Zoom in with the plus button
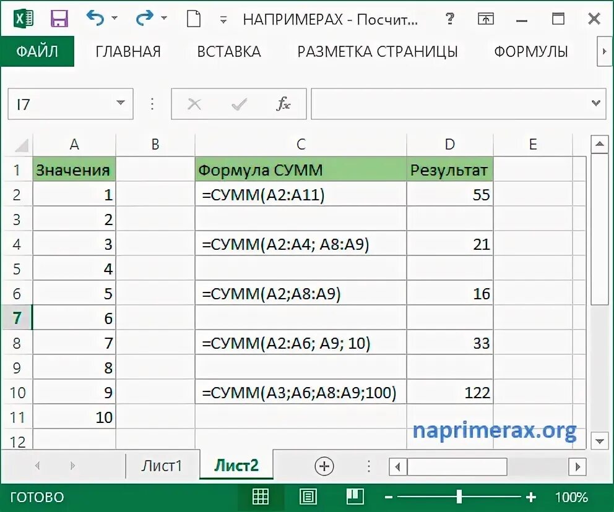 (531, 497)
